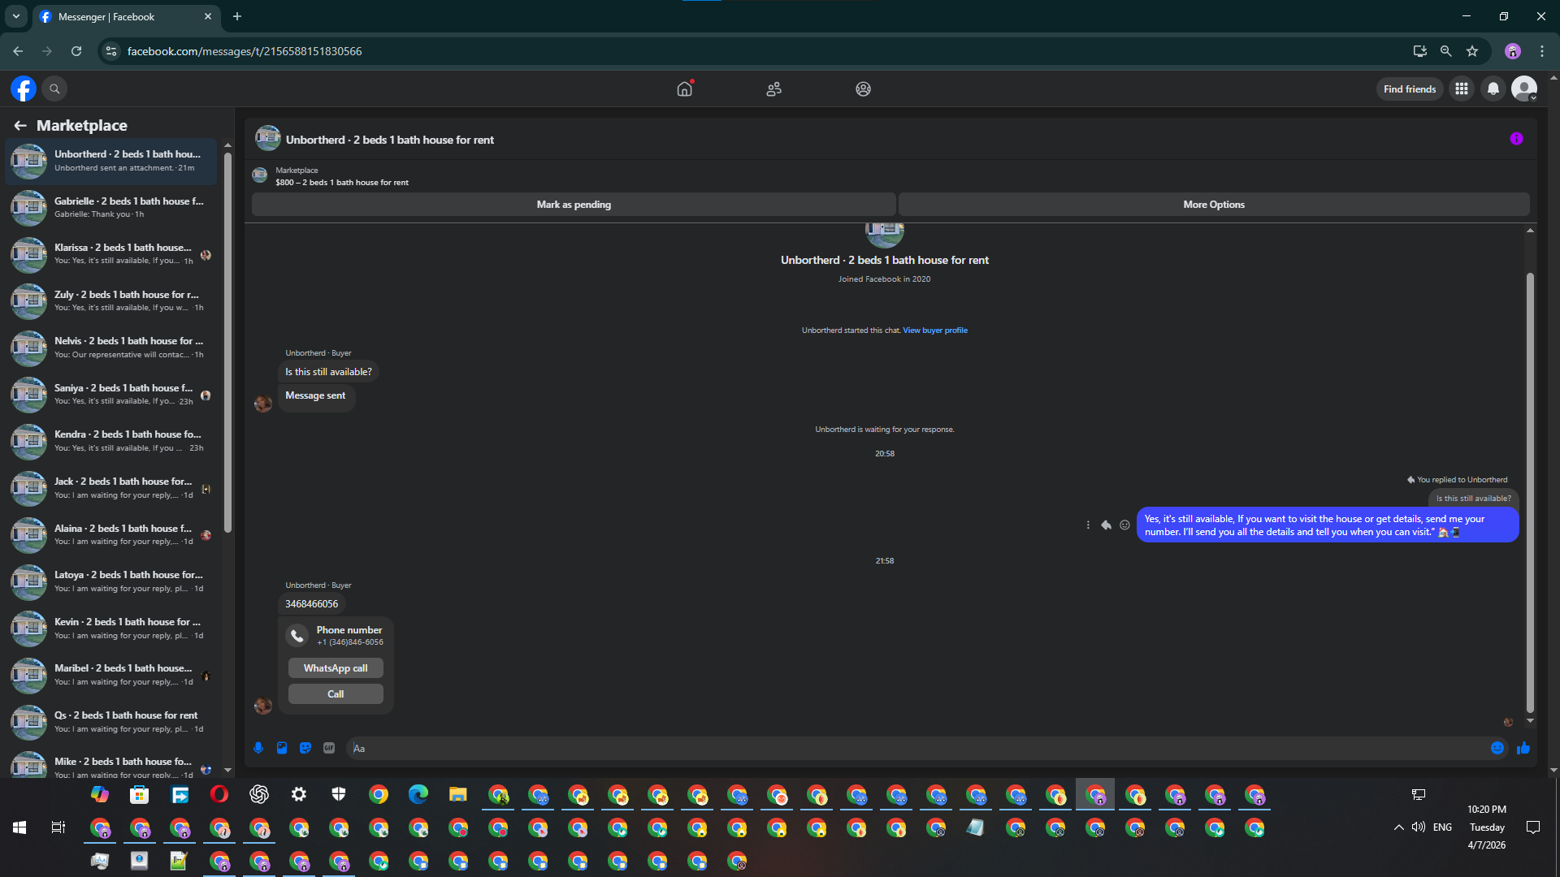The height and width of the screenshot is (877, 1560).
Task: Bookmark this page with the star icon
Action: 1472,51
